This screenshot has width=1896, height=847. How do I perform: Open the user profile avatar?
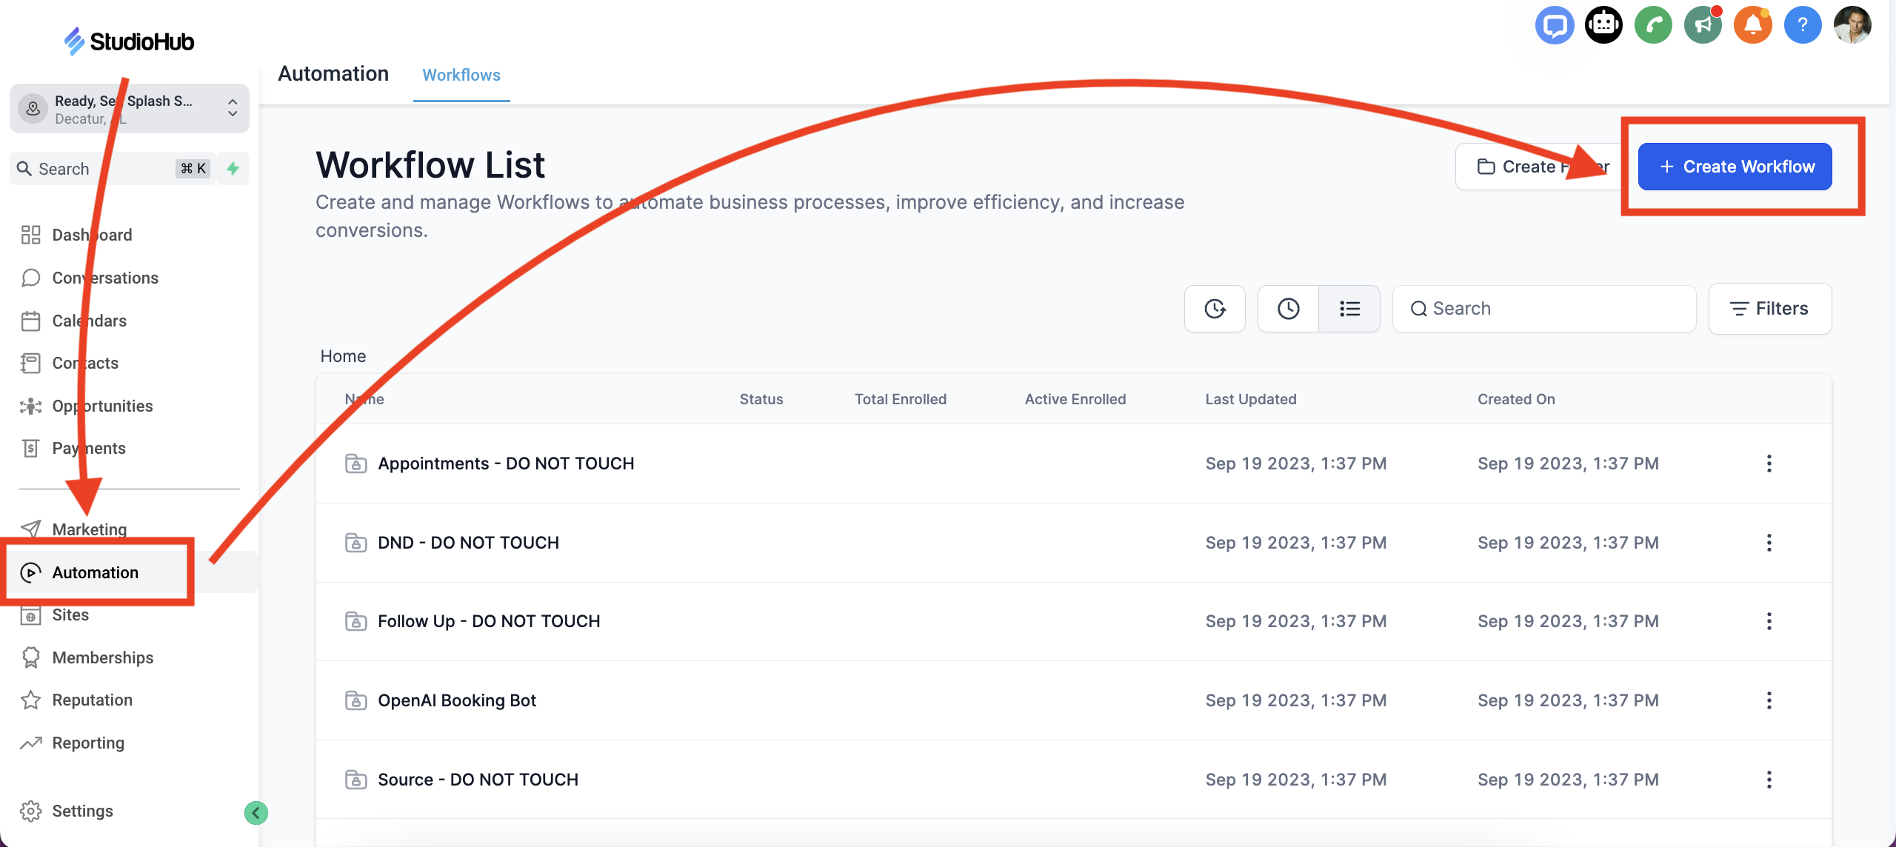click(1852, 25)
